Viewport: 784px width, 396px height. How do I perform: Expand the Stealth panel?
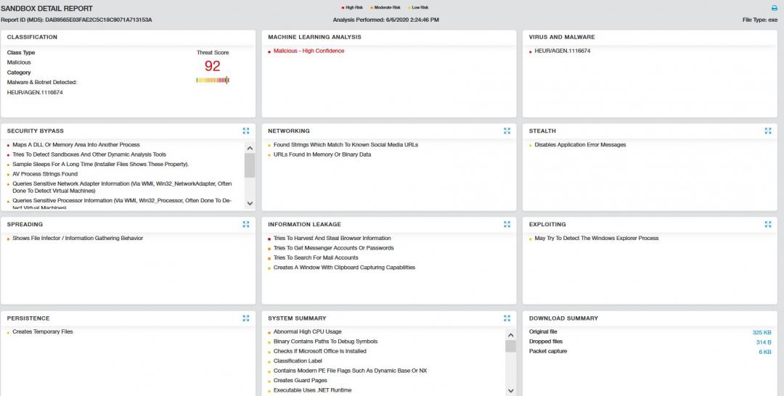pyautogui.click(x=768, y=131)
